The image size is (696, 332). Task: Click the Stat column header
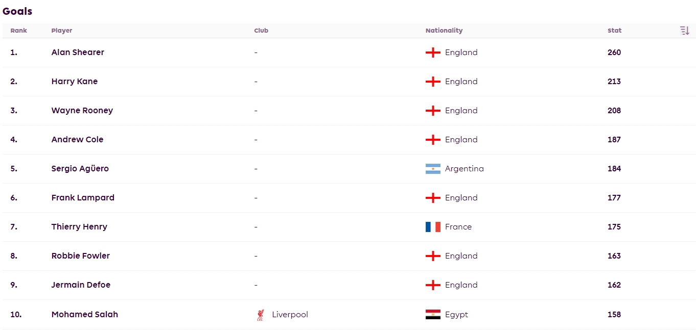614,31
